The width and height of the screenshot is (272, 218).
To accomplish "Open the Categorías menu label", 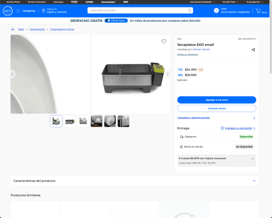I will click(x=29, y=11).
